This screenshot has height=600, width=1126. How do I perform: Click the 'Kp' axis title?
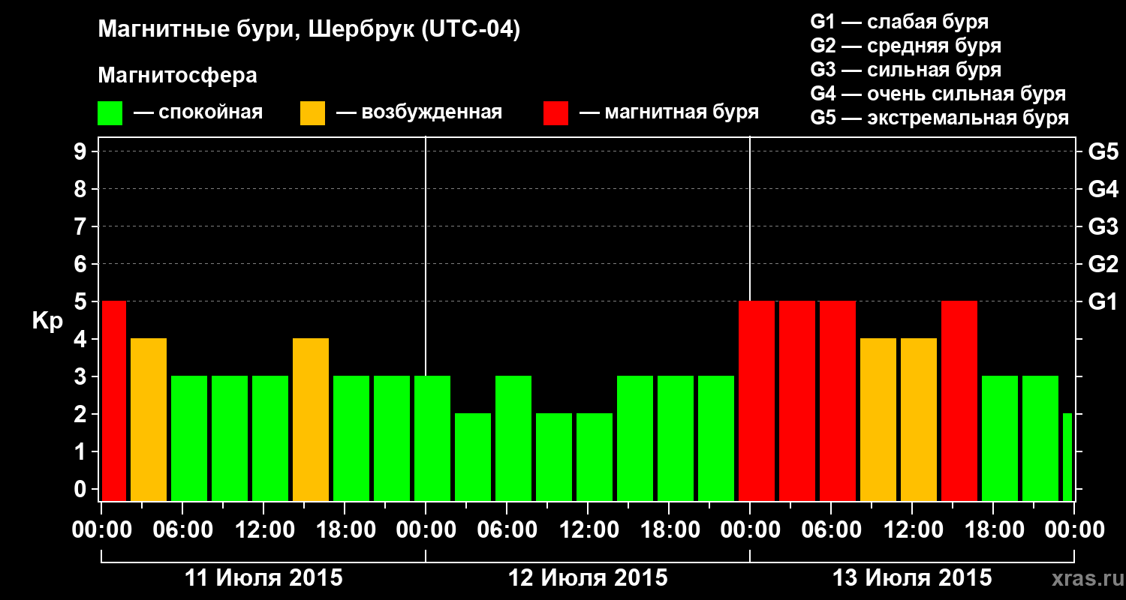pyautogui.click(x=47, y=320)
